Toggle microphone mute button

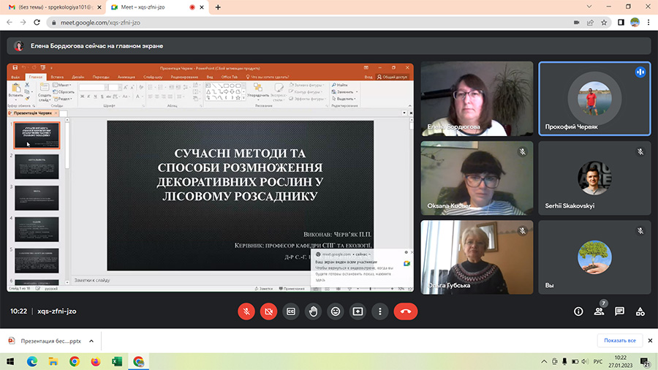pyautogui.click(x=246, y=311)
